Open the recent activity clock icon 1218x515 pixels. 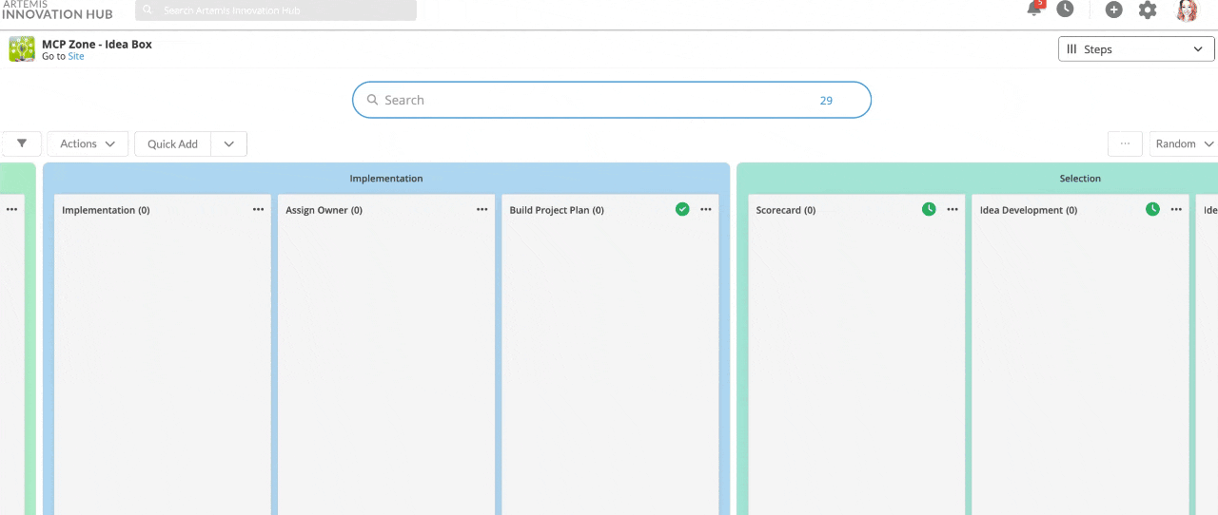[1065, 10]
